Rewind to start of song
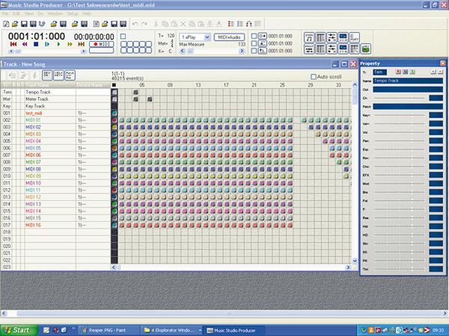Image resolution: width=449 pixels, height=336 pixels. point(13,44)
